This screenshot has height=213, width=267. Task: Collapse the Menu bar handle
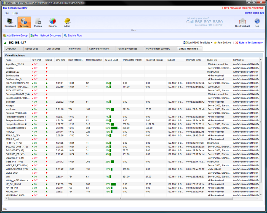pos(133,30)
